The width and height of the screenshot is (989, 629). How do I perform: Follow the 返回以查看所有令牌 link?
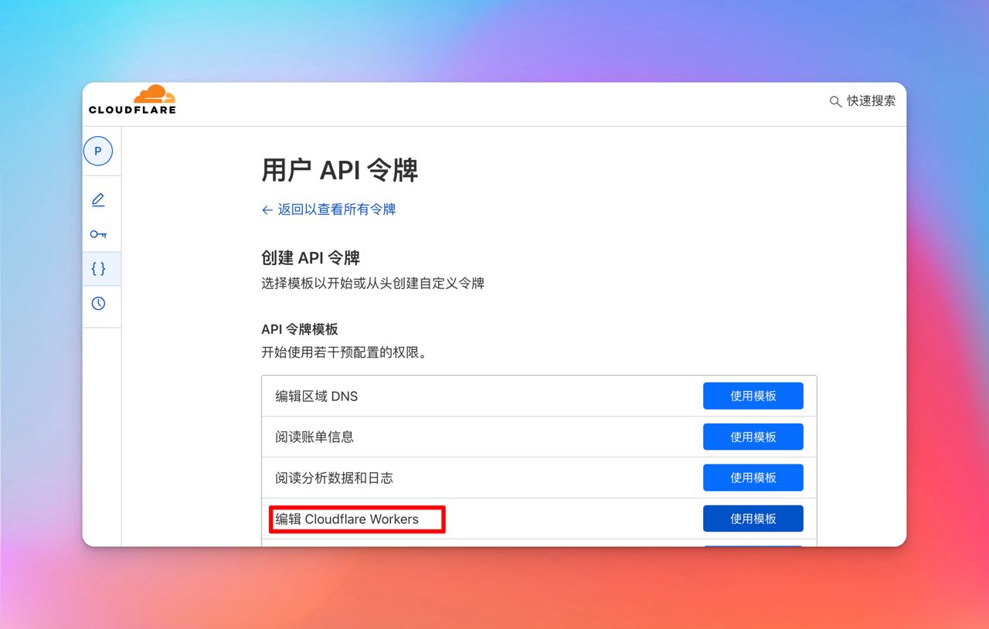329,209
